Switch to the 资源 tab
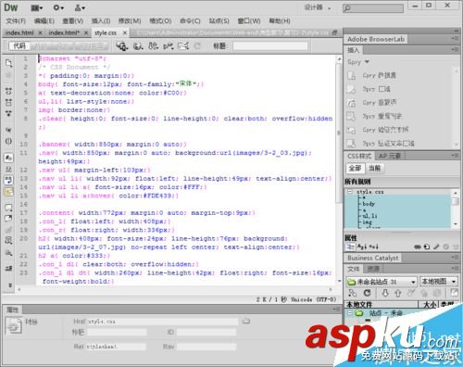This screenshot has height=367, width=463. 373,269
